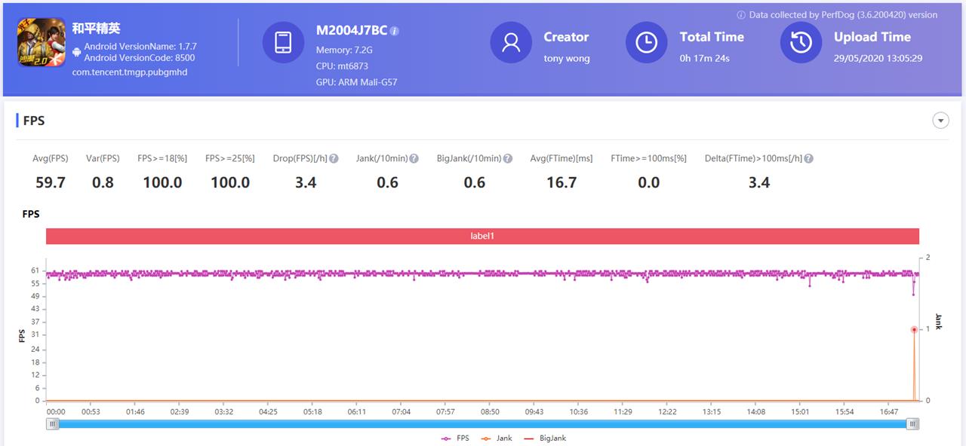This screenshot has height=446, width=966.
Task: Click the Var(FPS) value 0.8
Action: pyautogui.click(x=103, y=182)
